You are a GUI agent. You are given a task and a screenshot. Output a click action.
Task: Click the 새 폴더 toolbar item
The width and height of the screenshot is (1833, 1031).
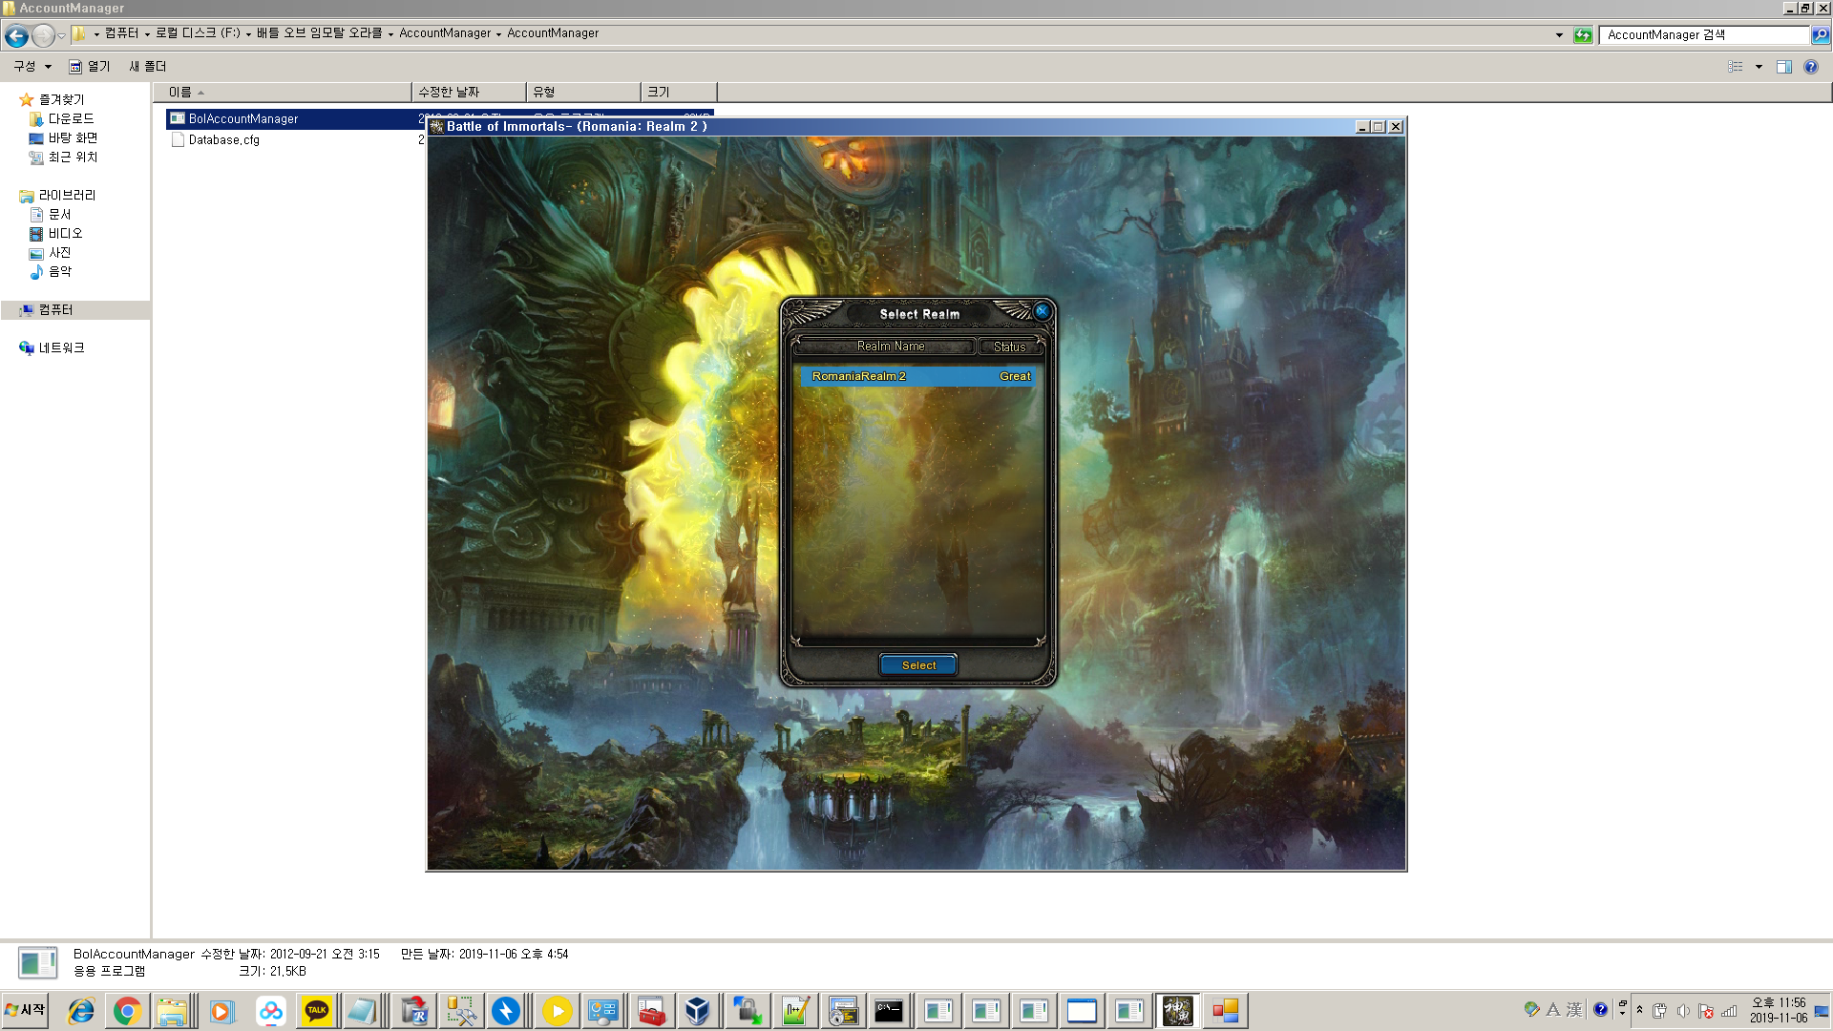(148, 67)
